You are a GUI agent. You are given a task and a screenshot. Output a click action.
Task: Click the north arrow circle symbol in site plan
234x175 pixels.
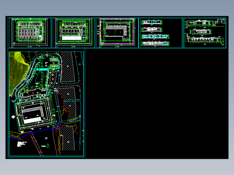[x=48, y=146]
